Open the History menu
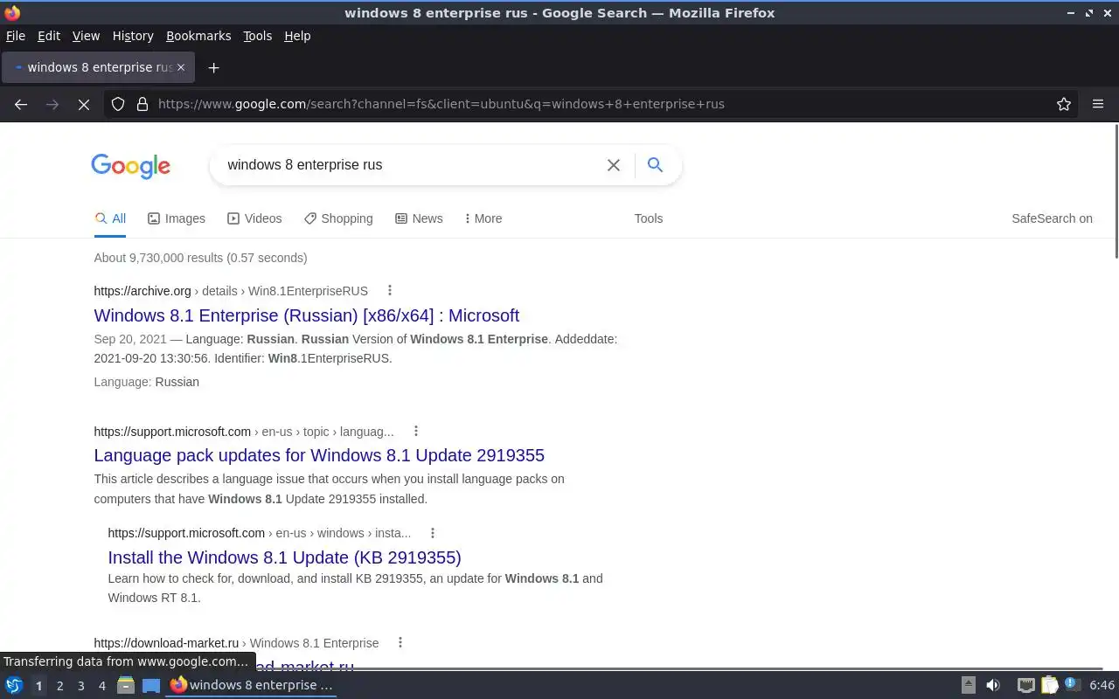The width and height of the screenshot is (1119, 699). (133, 36)
